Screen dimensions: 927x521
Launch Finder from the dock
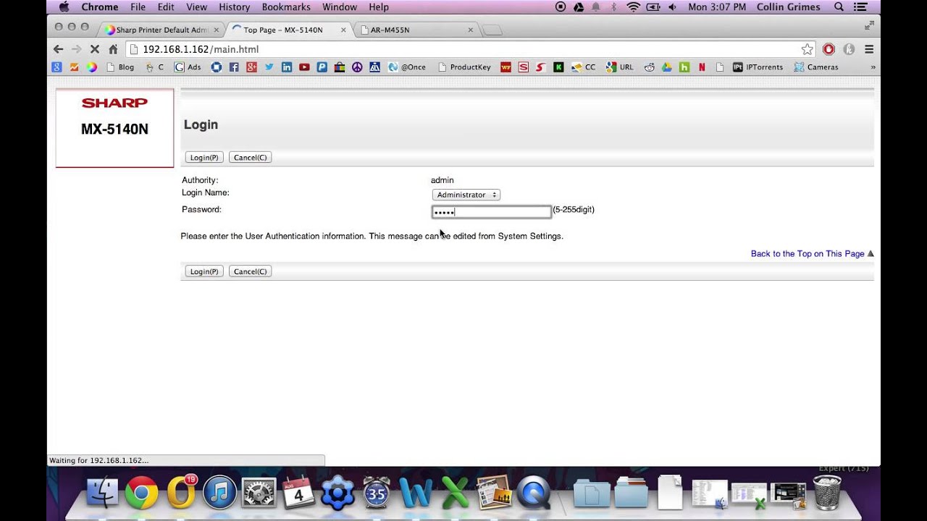(102, 494)
